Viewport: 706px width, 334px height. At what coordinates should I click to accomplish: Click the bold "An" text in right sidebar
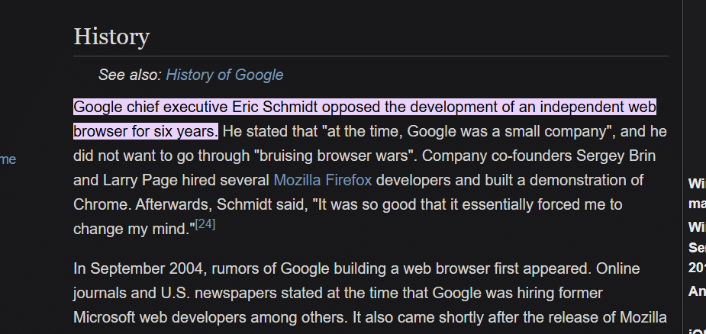click(697, 291)
